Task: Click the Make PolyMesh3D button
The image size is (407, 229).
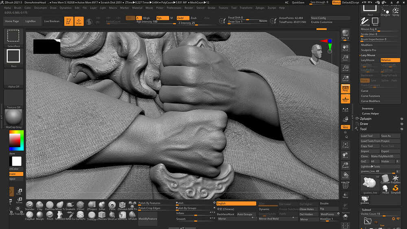Action: [x=385, y=156]
